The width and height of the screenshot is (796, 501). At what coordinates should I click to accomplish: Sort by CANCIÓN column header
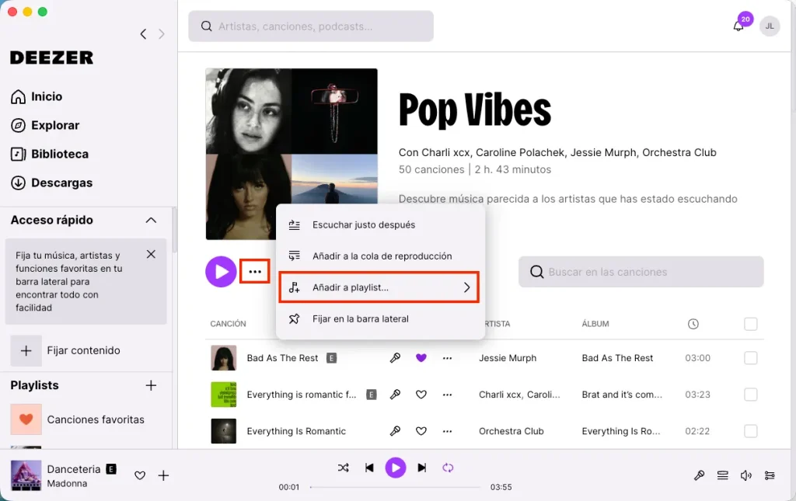pyautogui.click(x=228, y=324)
